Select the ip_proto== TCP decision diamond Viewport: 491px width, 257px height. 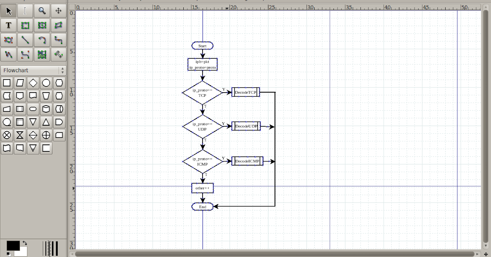click(203, 93)
